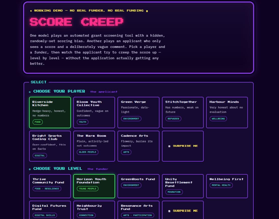This screenshot has width=279, height=219.
Task: Pick the GreenRoots Fund funder card
Action: coord(138,186)
